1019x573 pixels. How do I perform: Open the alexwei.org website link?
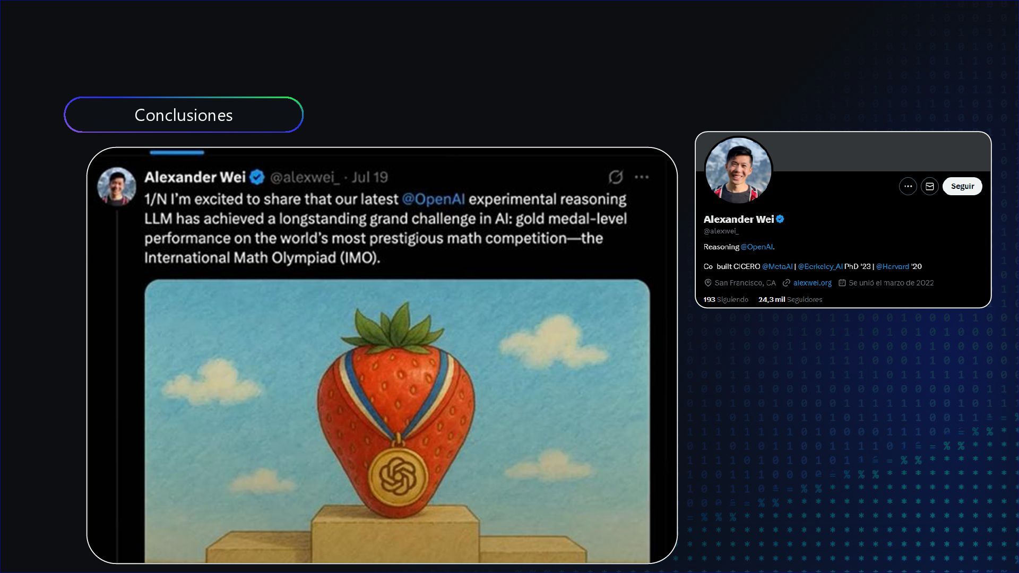tap(813, 283)
